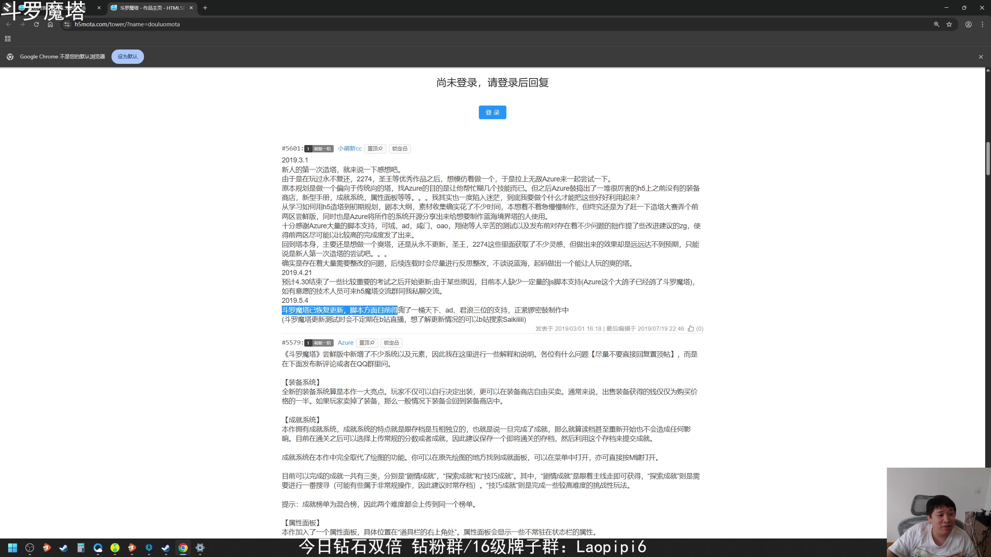Click the 【属性面板】 heading
Screen dimensions: 991x557
point(302,523)
